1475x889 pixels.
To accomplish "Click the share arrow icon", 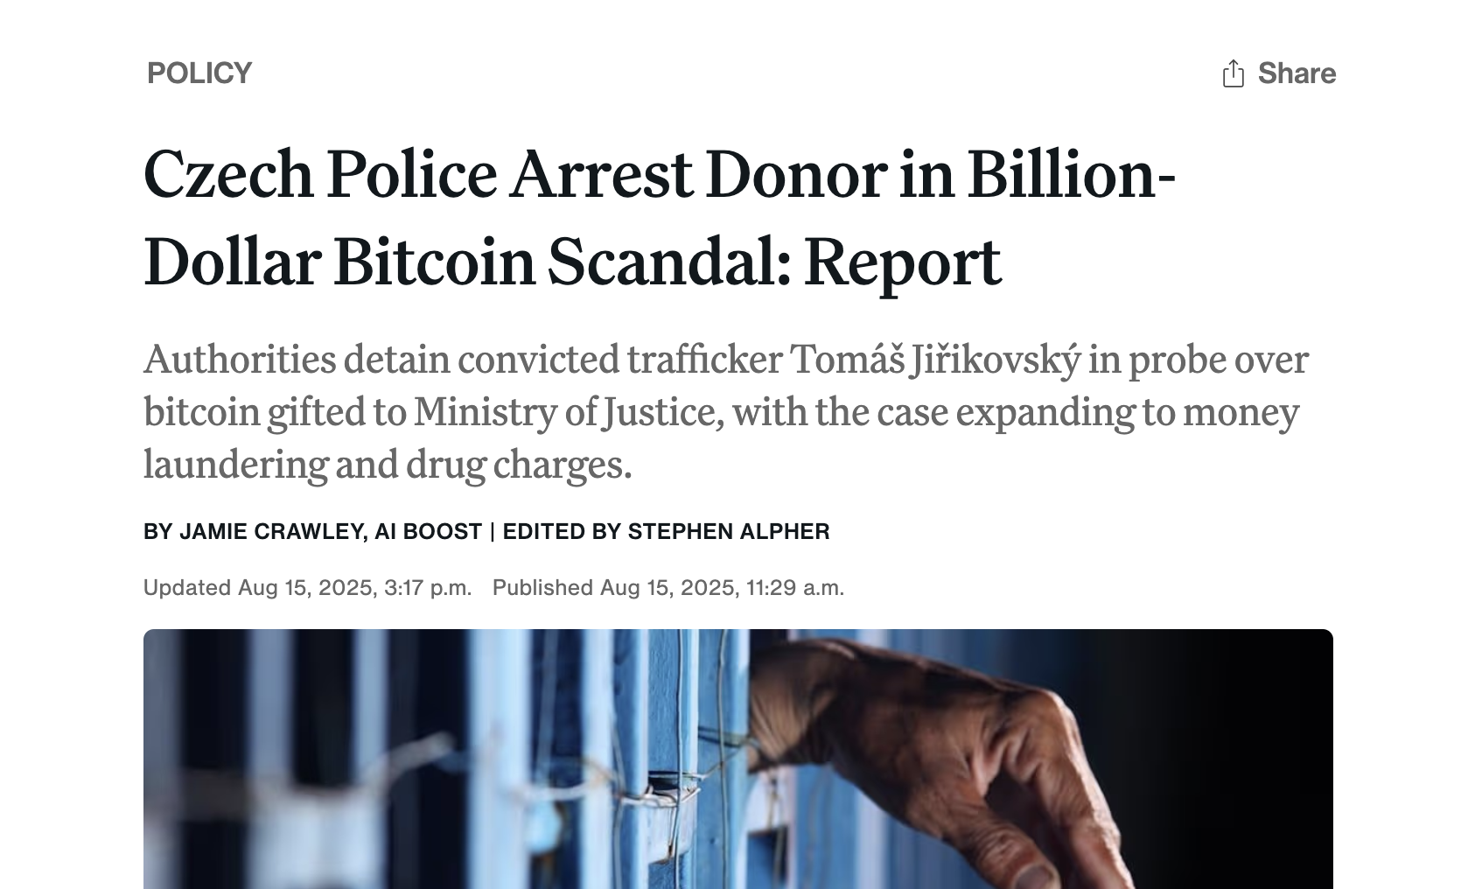I will [x=1233, y=73].
